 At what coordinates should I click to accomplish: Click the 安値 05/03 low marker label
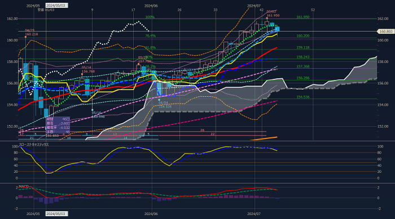point(46,10)
